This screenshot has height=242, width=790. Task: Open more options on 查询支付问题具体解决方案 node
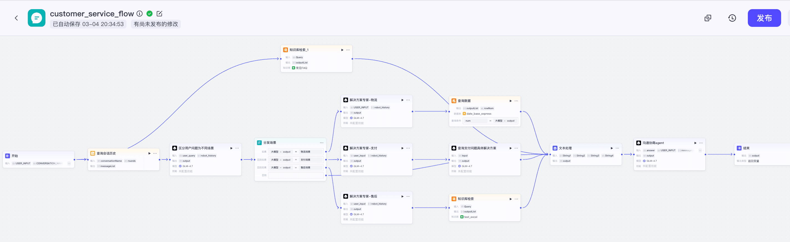(x=516, y=148)
